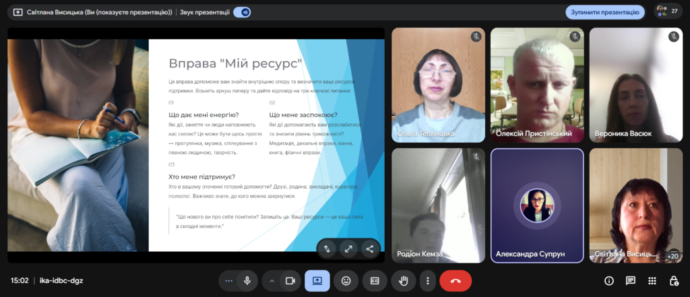The width and height of the screenshot is (690, 297).
Task: Expand presentation to fullscreen
Action: (x=348, y=249)
